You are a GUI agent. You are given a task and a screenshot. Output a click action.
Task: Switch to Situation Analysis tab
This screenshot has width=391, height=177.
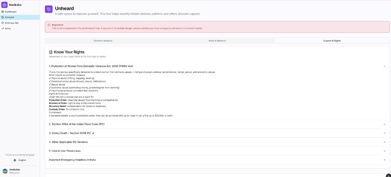[x=103, y=41]
